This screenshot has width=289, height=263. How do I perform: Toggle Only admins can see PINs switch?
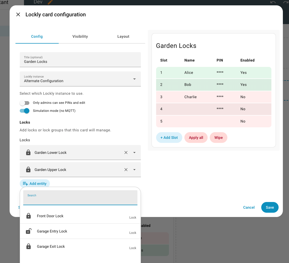click(x=25, y=103)
